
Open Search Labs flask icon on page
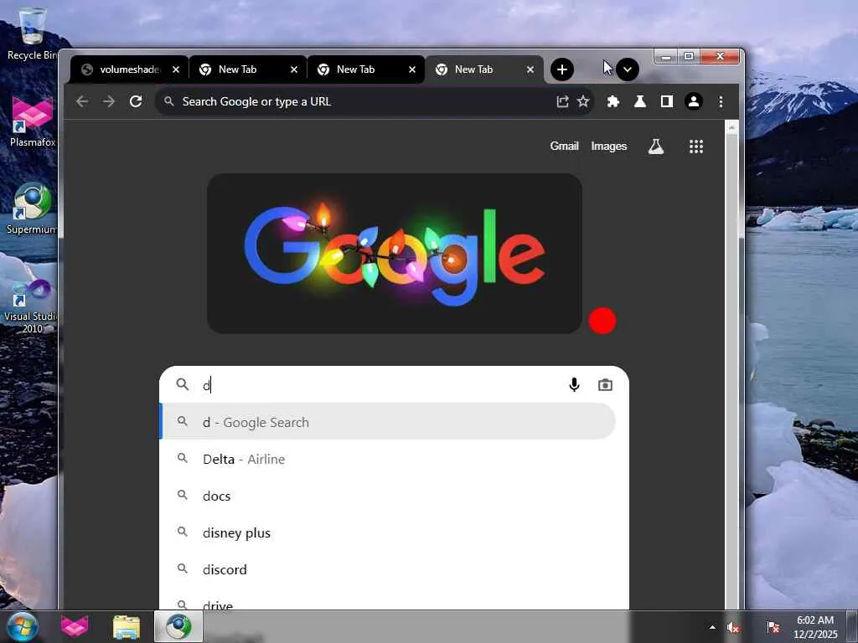click(655, 146)
